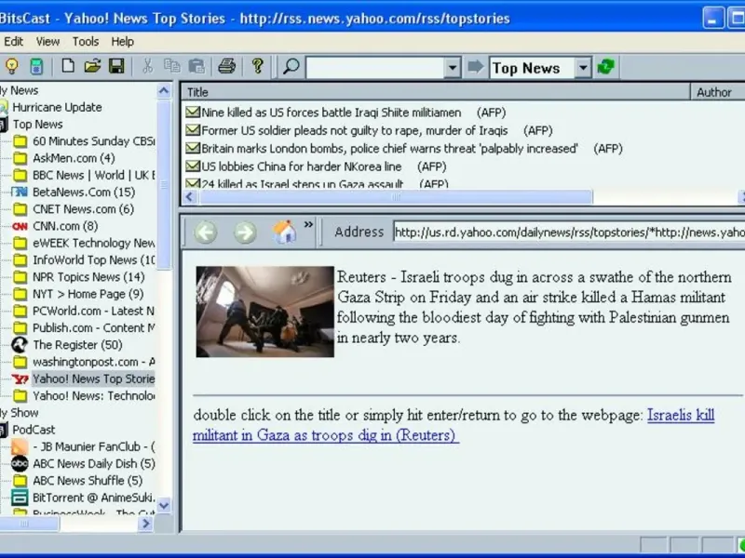The width and height of the screenshot is (745, 558).
Task: Click the green refresh icon beside Top News
Action: tap(606, 67)
